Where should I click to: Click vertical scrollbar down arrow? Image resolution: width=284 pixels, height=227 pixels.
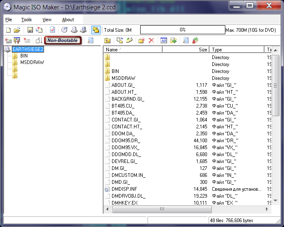tap(276, 201)
